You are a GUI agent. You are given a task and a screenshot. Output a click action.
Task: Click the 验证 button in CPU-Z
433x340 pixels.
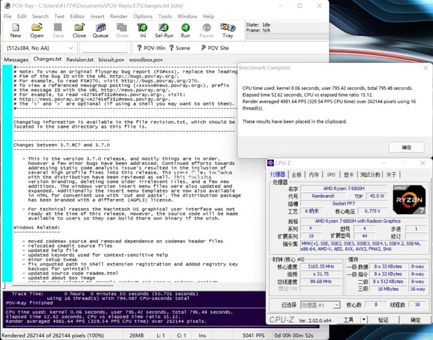click(383, 320)
